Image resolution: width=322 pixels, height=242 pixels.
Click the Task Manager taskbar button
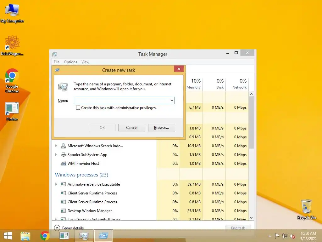coord(84,236)
